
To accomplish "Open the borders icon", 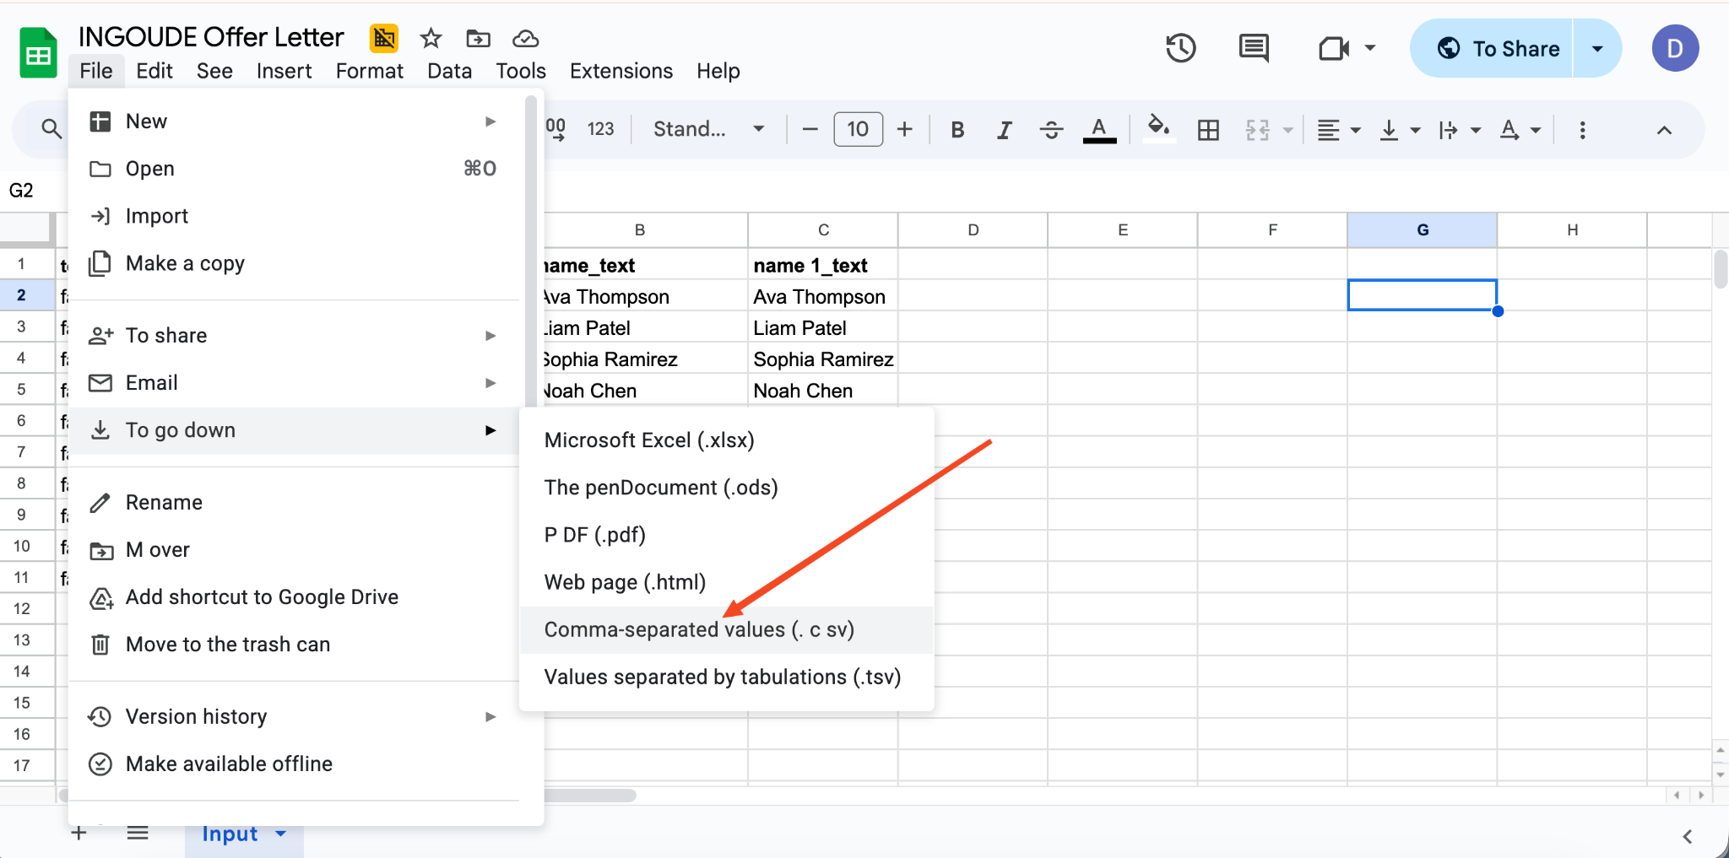I will click(x=1207, y=129).
